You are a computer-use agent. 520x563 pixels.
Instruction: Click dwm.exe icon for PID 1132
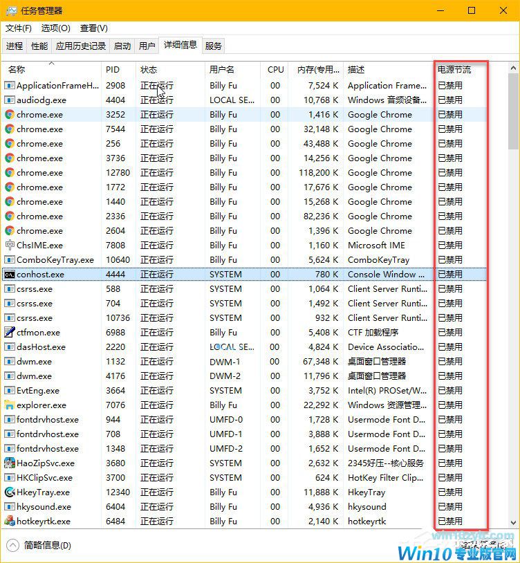point(9,361)
